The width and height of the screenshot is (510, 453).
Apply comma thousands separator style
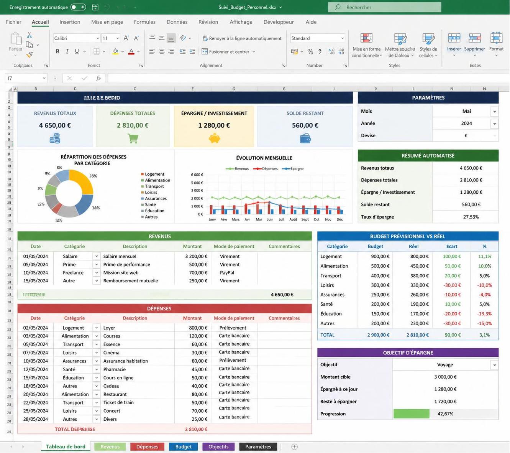click(x=320, y=51)
